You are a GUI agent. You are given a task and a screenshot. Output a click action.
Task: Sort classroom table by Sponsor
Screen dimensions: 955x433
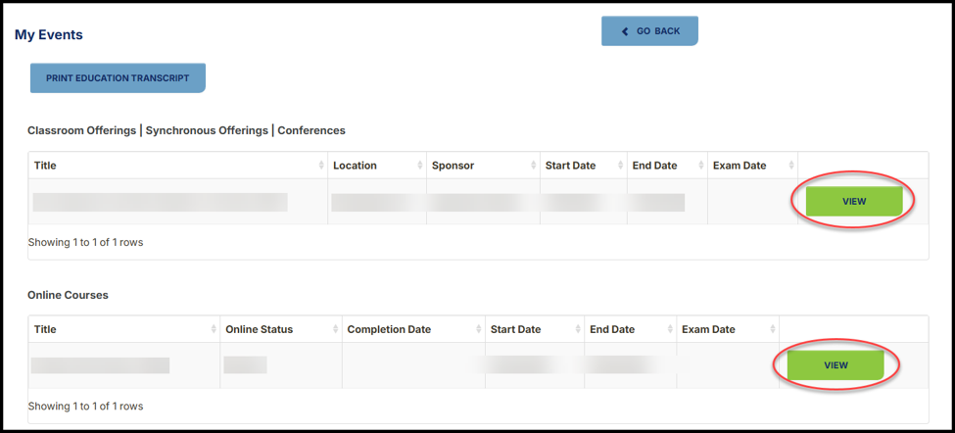[483, 165]
